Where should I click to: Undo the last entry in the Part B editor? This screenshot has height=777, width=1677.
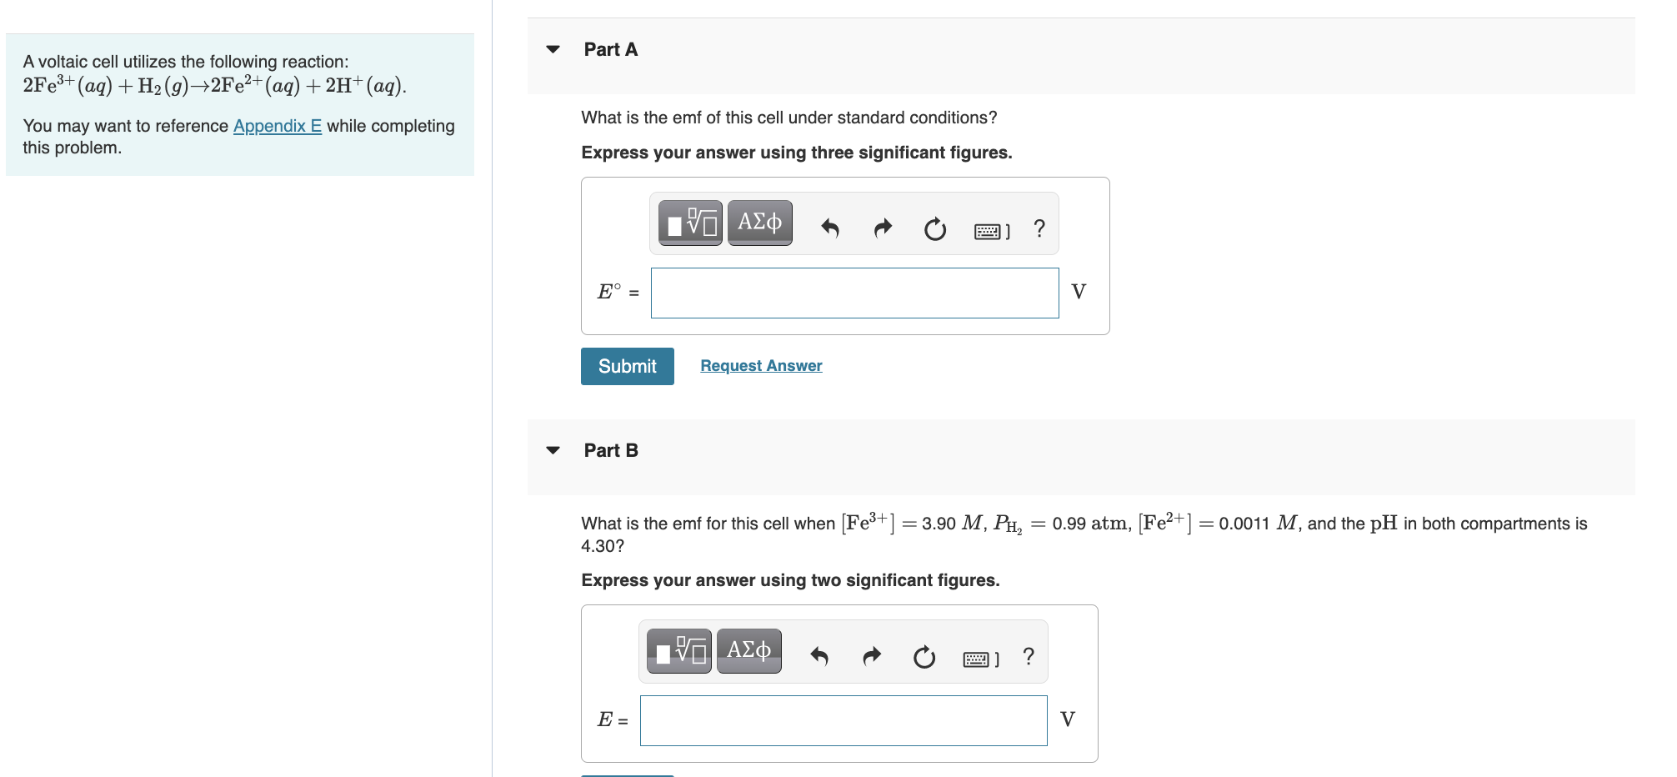click(819, 656)
